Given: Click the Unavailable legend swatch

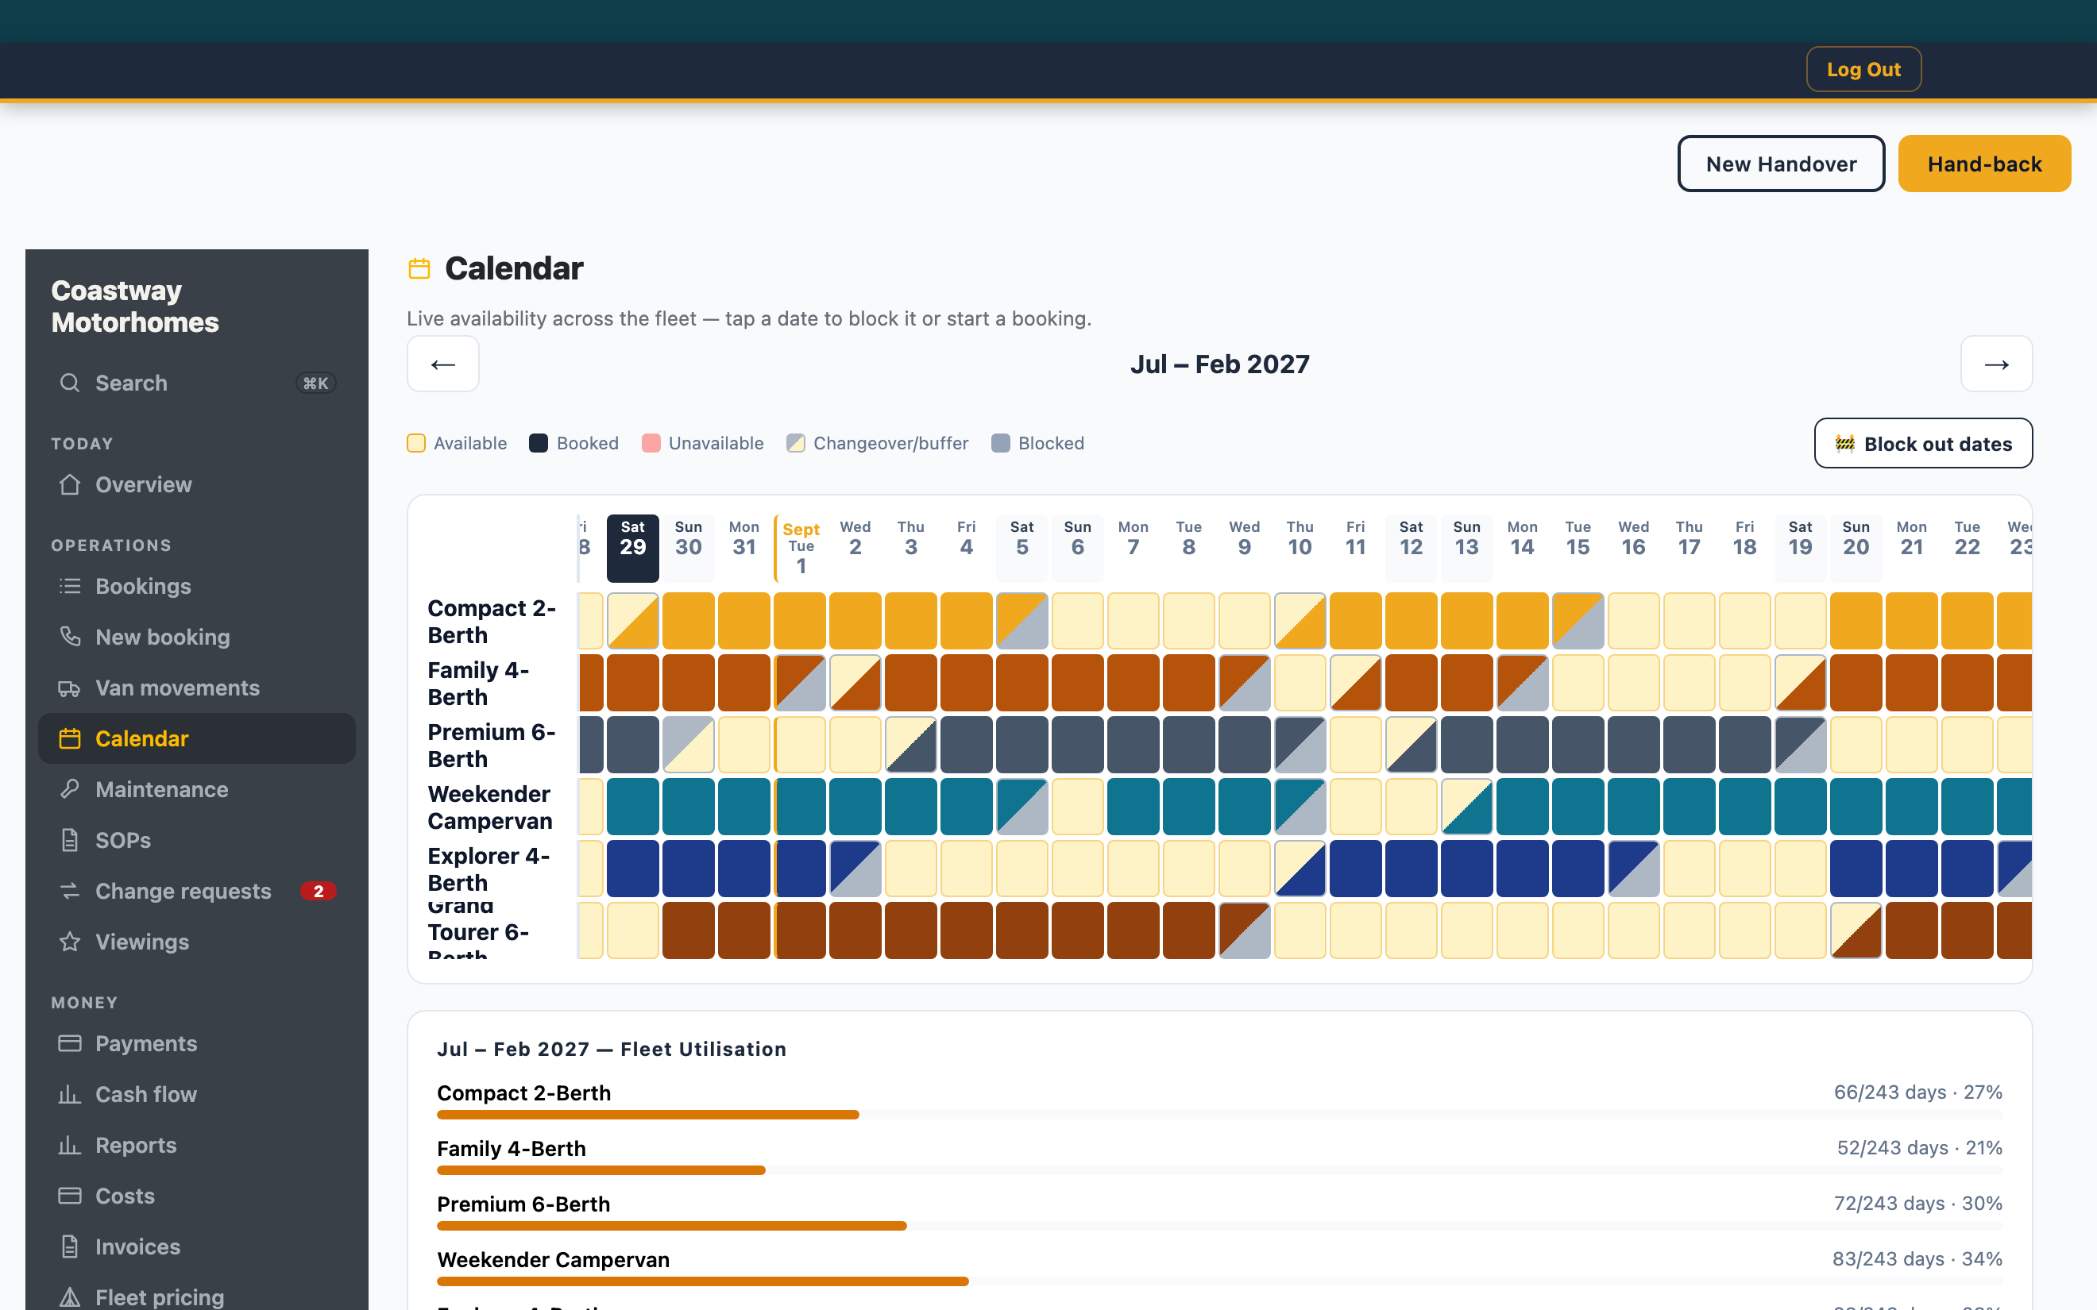Looking at the screenshot, I should [x=651, y=443].
